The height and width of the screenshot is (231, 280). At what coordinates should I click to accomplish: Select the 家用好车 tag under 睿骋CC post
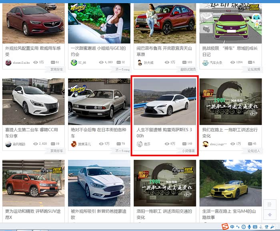[x=56, y=151]
